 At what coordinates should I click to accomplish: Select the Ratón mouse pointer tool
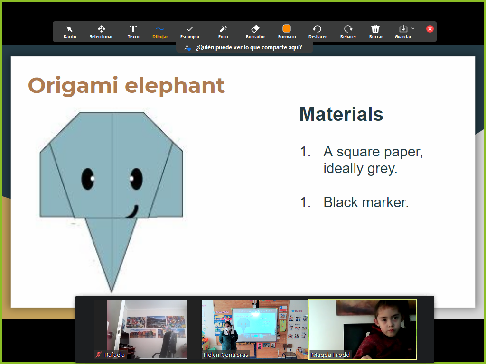click(x=70, y=32)
